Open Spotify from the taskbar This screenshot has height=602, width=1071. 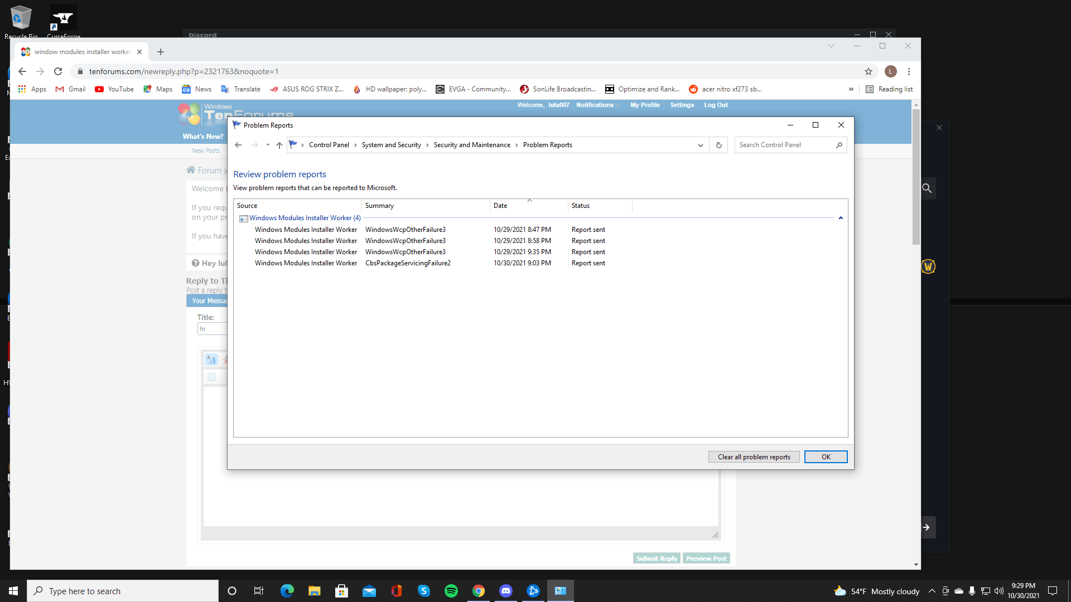click(451, 591)
